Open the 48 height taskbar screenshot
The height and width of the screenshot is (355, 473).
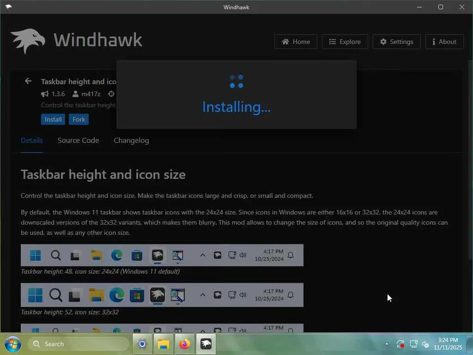[162, 255]
